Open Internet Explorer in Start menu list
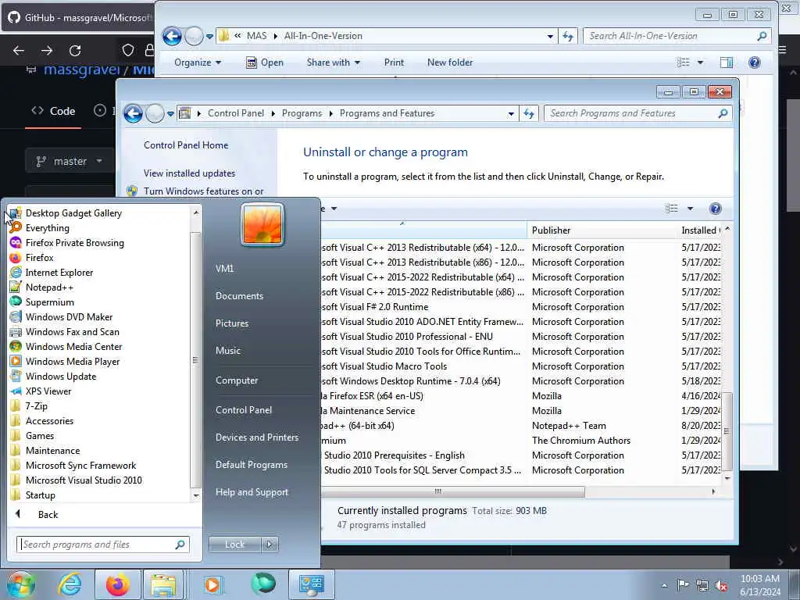 [59, 273]
